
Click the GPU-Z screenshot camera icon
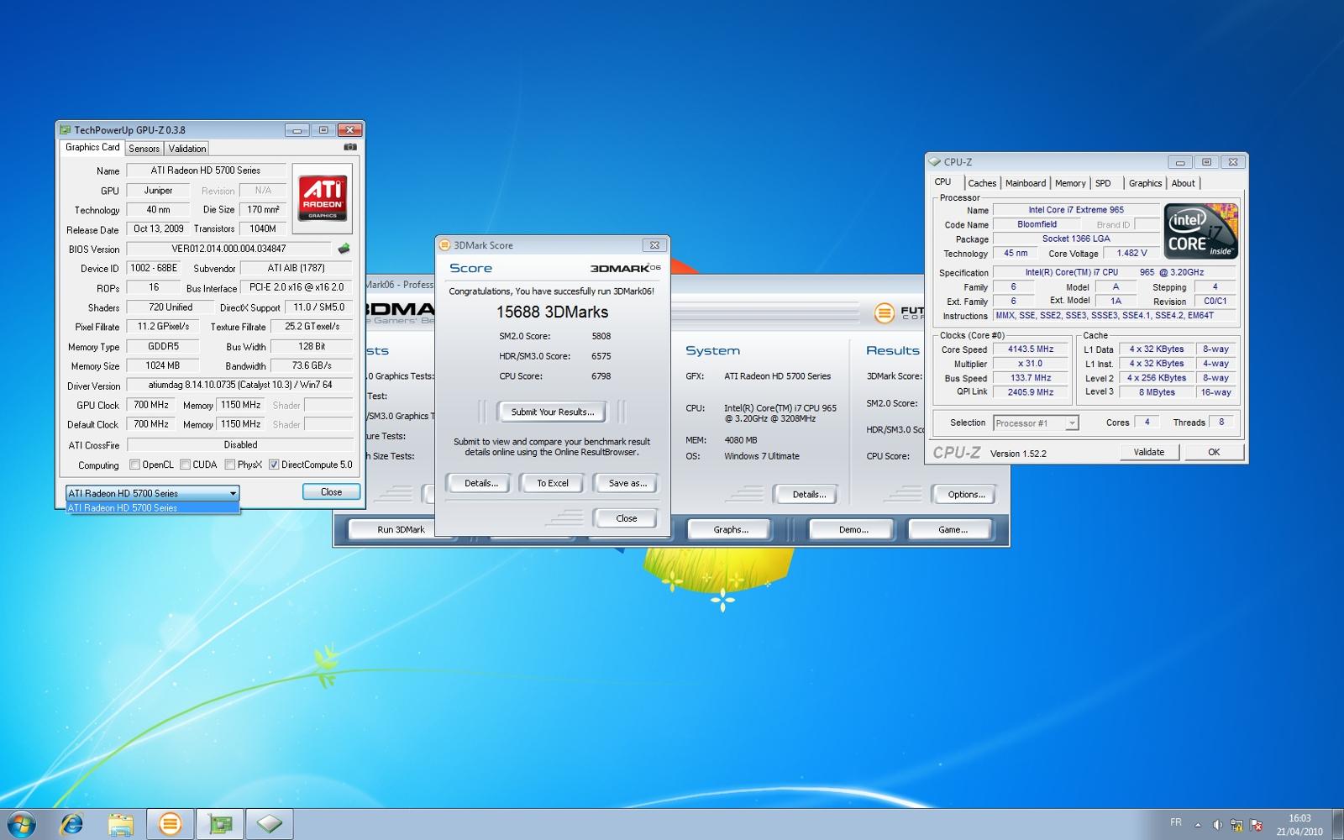(350, 147)
